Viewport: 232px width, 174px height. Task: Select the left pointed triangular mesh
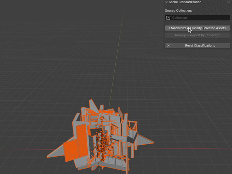coord(56,152)
